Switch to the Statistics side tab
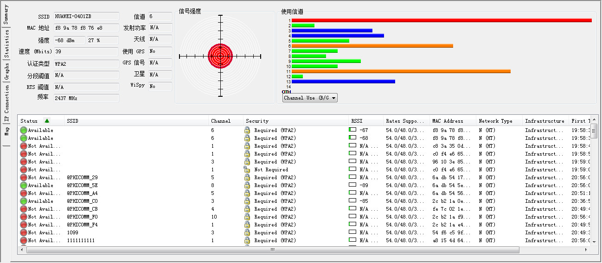The height and width of the screenshot is (263, 602). [6, 44]
